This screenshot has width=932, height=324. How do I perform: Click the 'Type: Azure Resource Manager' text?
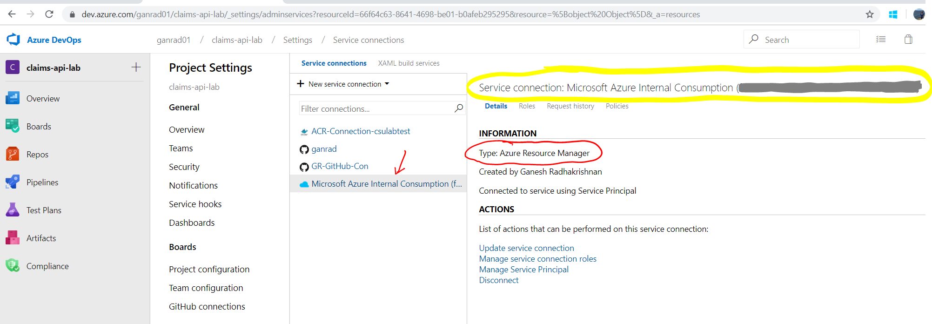534,153
